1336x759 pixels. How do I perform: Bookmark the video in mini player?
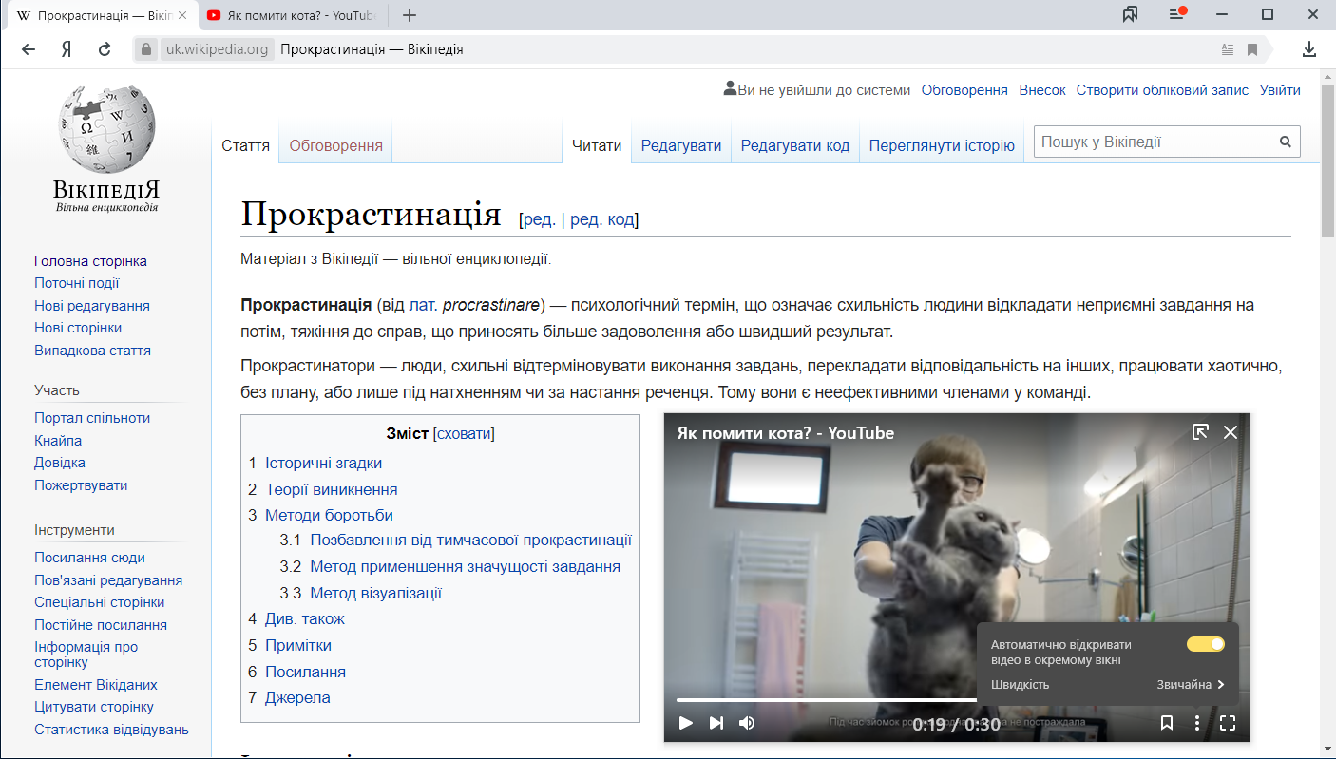coord(1167,723)
